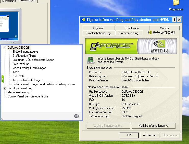
Task: Click the PCI Express x1 value
Action: tap(131, 104)
